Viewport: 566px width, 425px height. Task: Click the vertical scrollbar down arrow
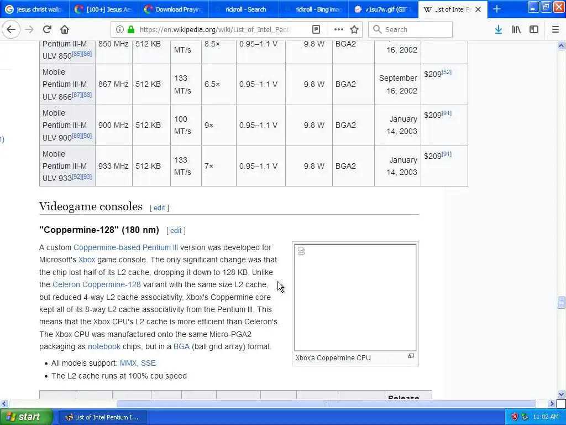(561, 394)
